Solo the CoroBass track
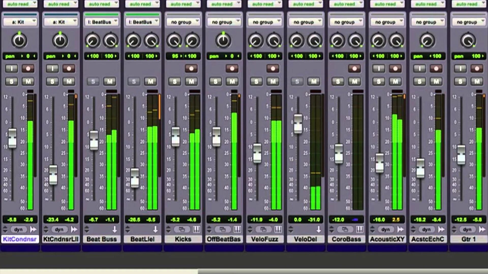The width and height of the screenshot is (488, 274). [x=338, y=81]
